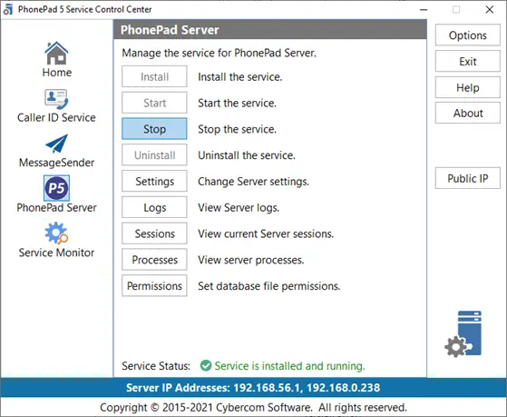Screen dimensions: 507x417
Task: Click the server with gear graphic
Action: [463, 333]
